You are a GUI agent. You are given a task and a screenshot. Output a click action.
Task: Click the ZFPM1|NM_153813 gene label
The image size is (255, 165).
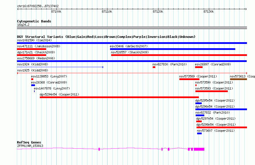[x=30, y=146]
